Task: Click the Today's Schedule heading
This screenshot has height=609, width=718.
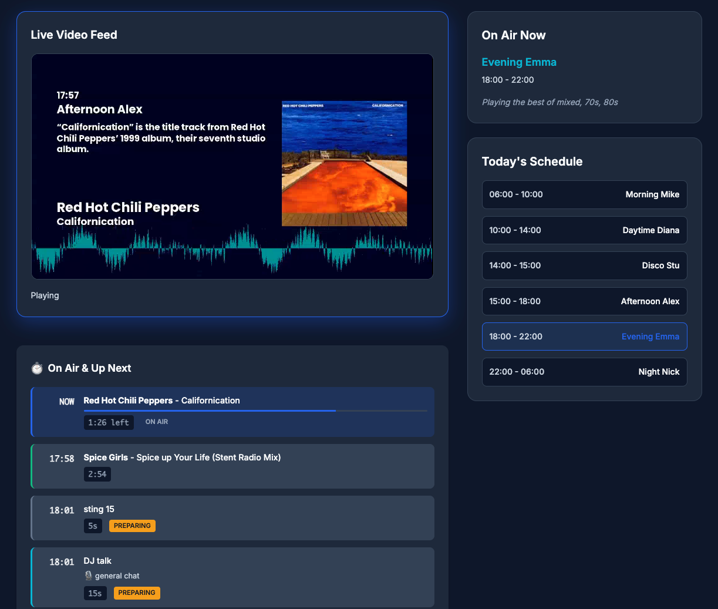Action: 532,161
